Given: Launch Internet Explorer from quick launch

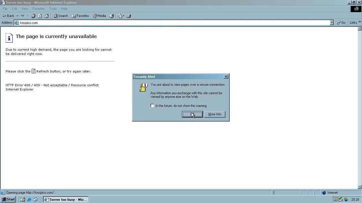Looking at the screenshot, I should point(29,199).
